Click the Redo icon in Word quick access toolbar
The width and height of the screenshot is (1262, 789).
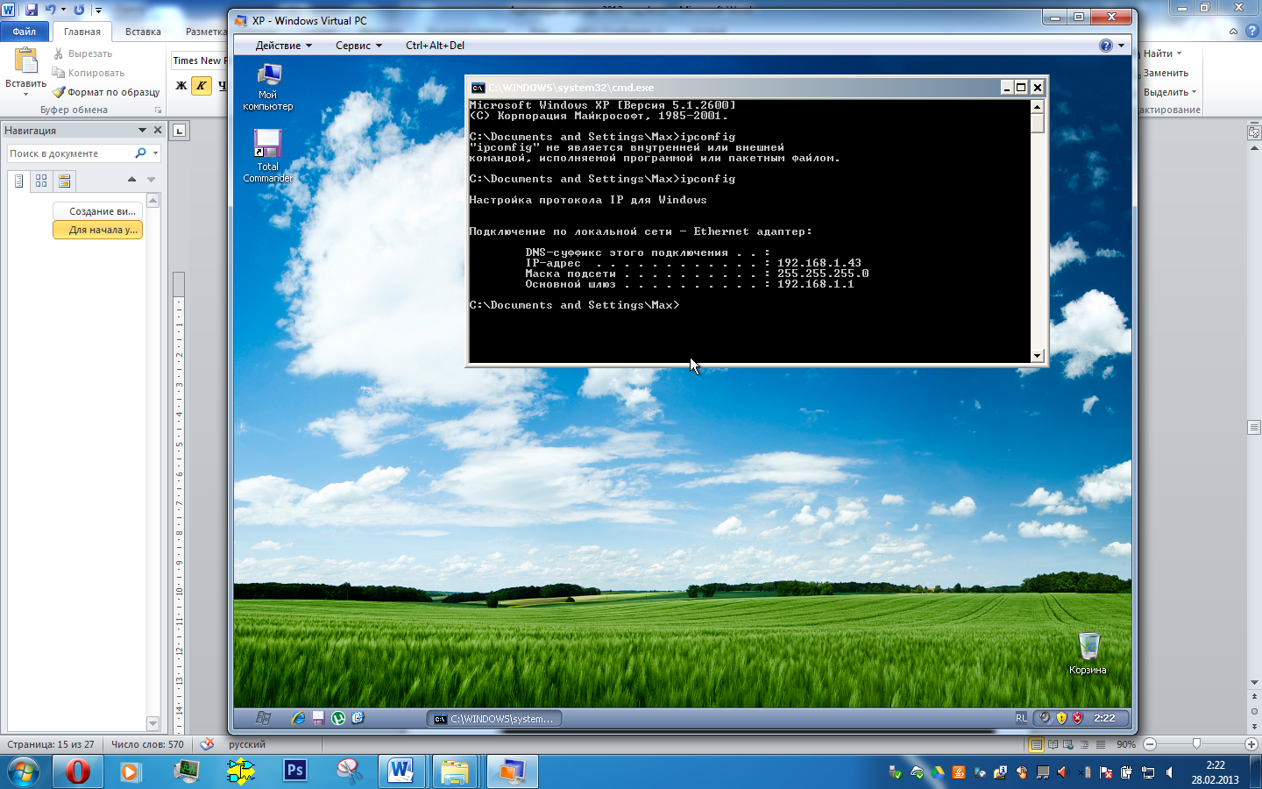tap(79, 10)
